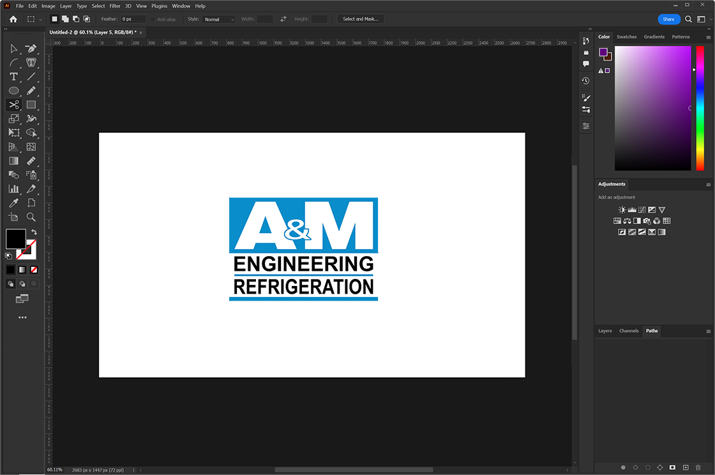Screen dimensions: 715x475
Task: Select the Rectangle tool
Action: tap(31, 105)
